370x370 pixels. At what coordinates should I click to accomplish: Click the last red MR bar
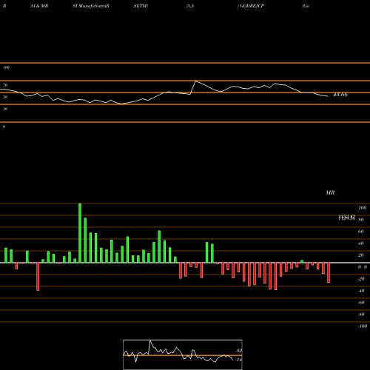[x=329, y=272]
